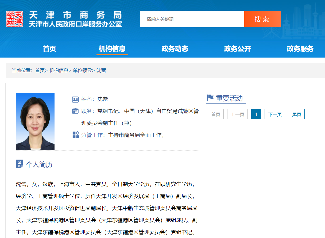Image resolution: width=325 pixels, height=238 pixels.
Task: Click 下一页 in the 重要活动 pager
Action: [275, 114]
